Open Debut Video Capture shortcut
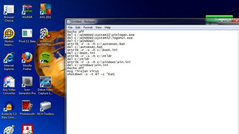 [x=45, y=86]
